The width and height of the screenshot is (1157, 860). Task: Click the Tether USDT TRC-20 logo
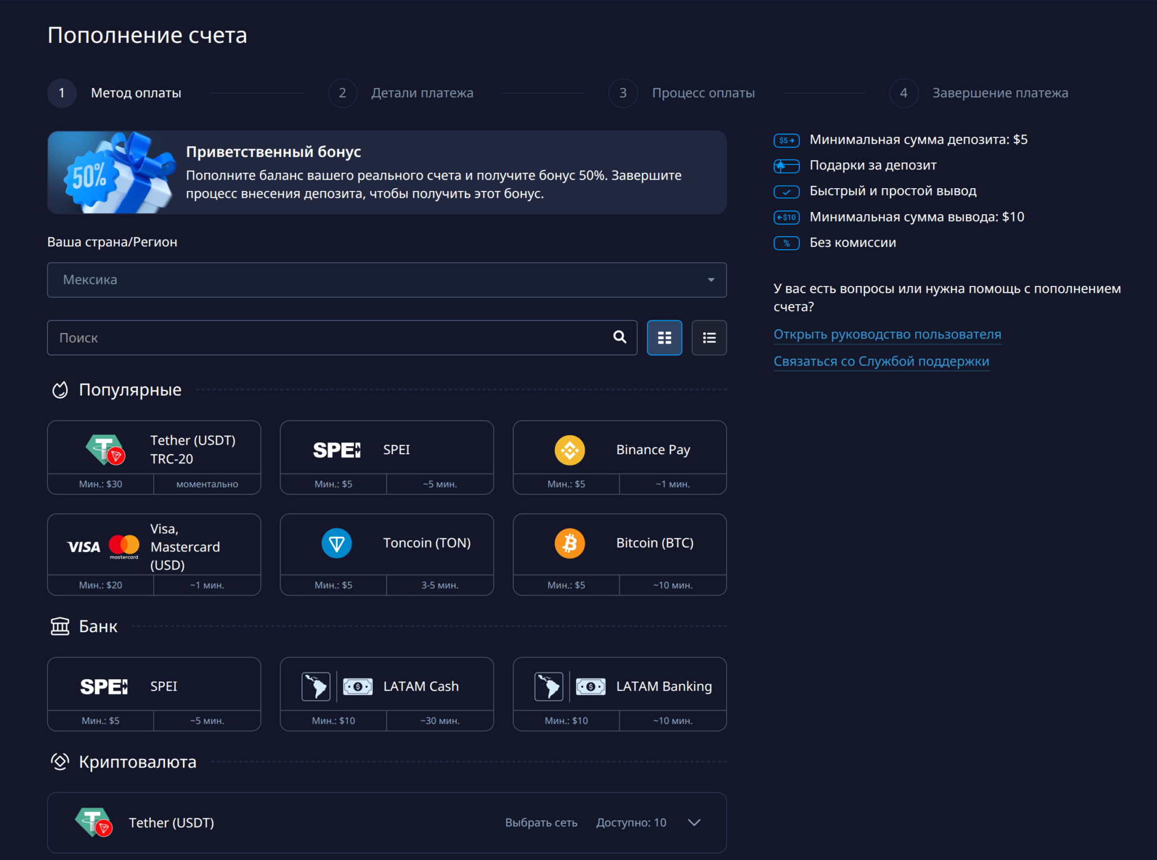click(x=105, y=450)
